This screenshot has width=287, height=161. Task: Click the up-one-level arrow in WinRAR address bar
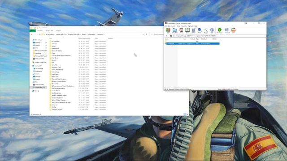coord(166,36)
